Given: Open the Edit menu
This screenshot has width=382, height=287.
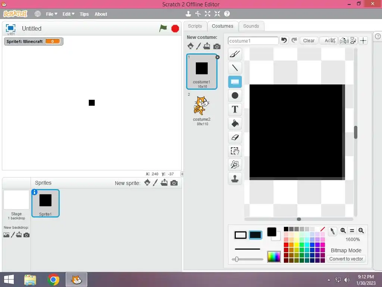Looking at the screenshot, I should pos(69,14).
